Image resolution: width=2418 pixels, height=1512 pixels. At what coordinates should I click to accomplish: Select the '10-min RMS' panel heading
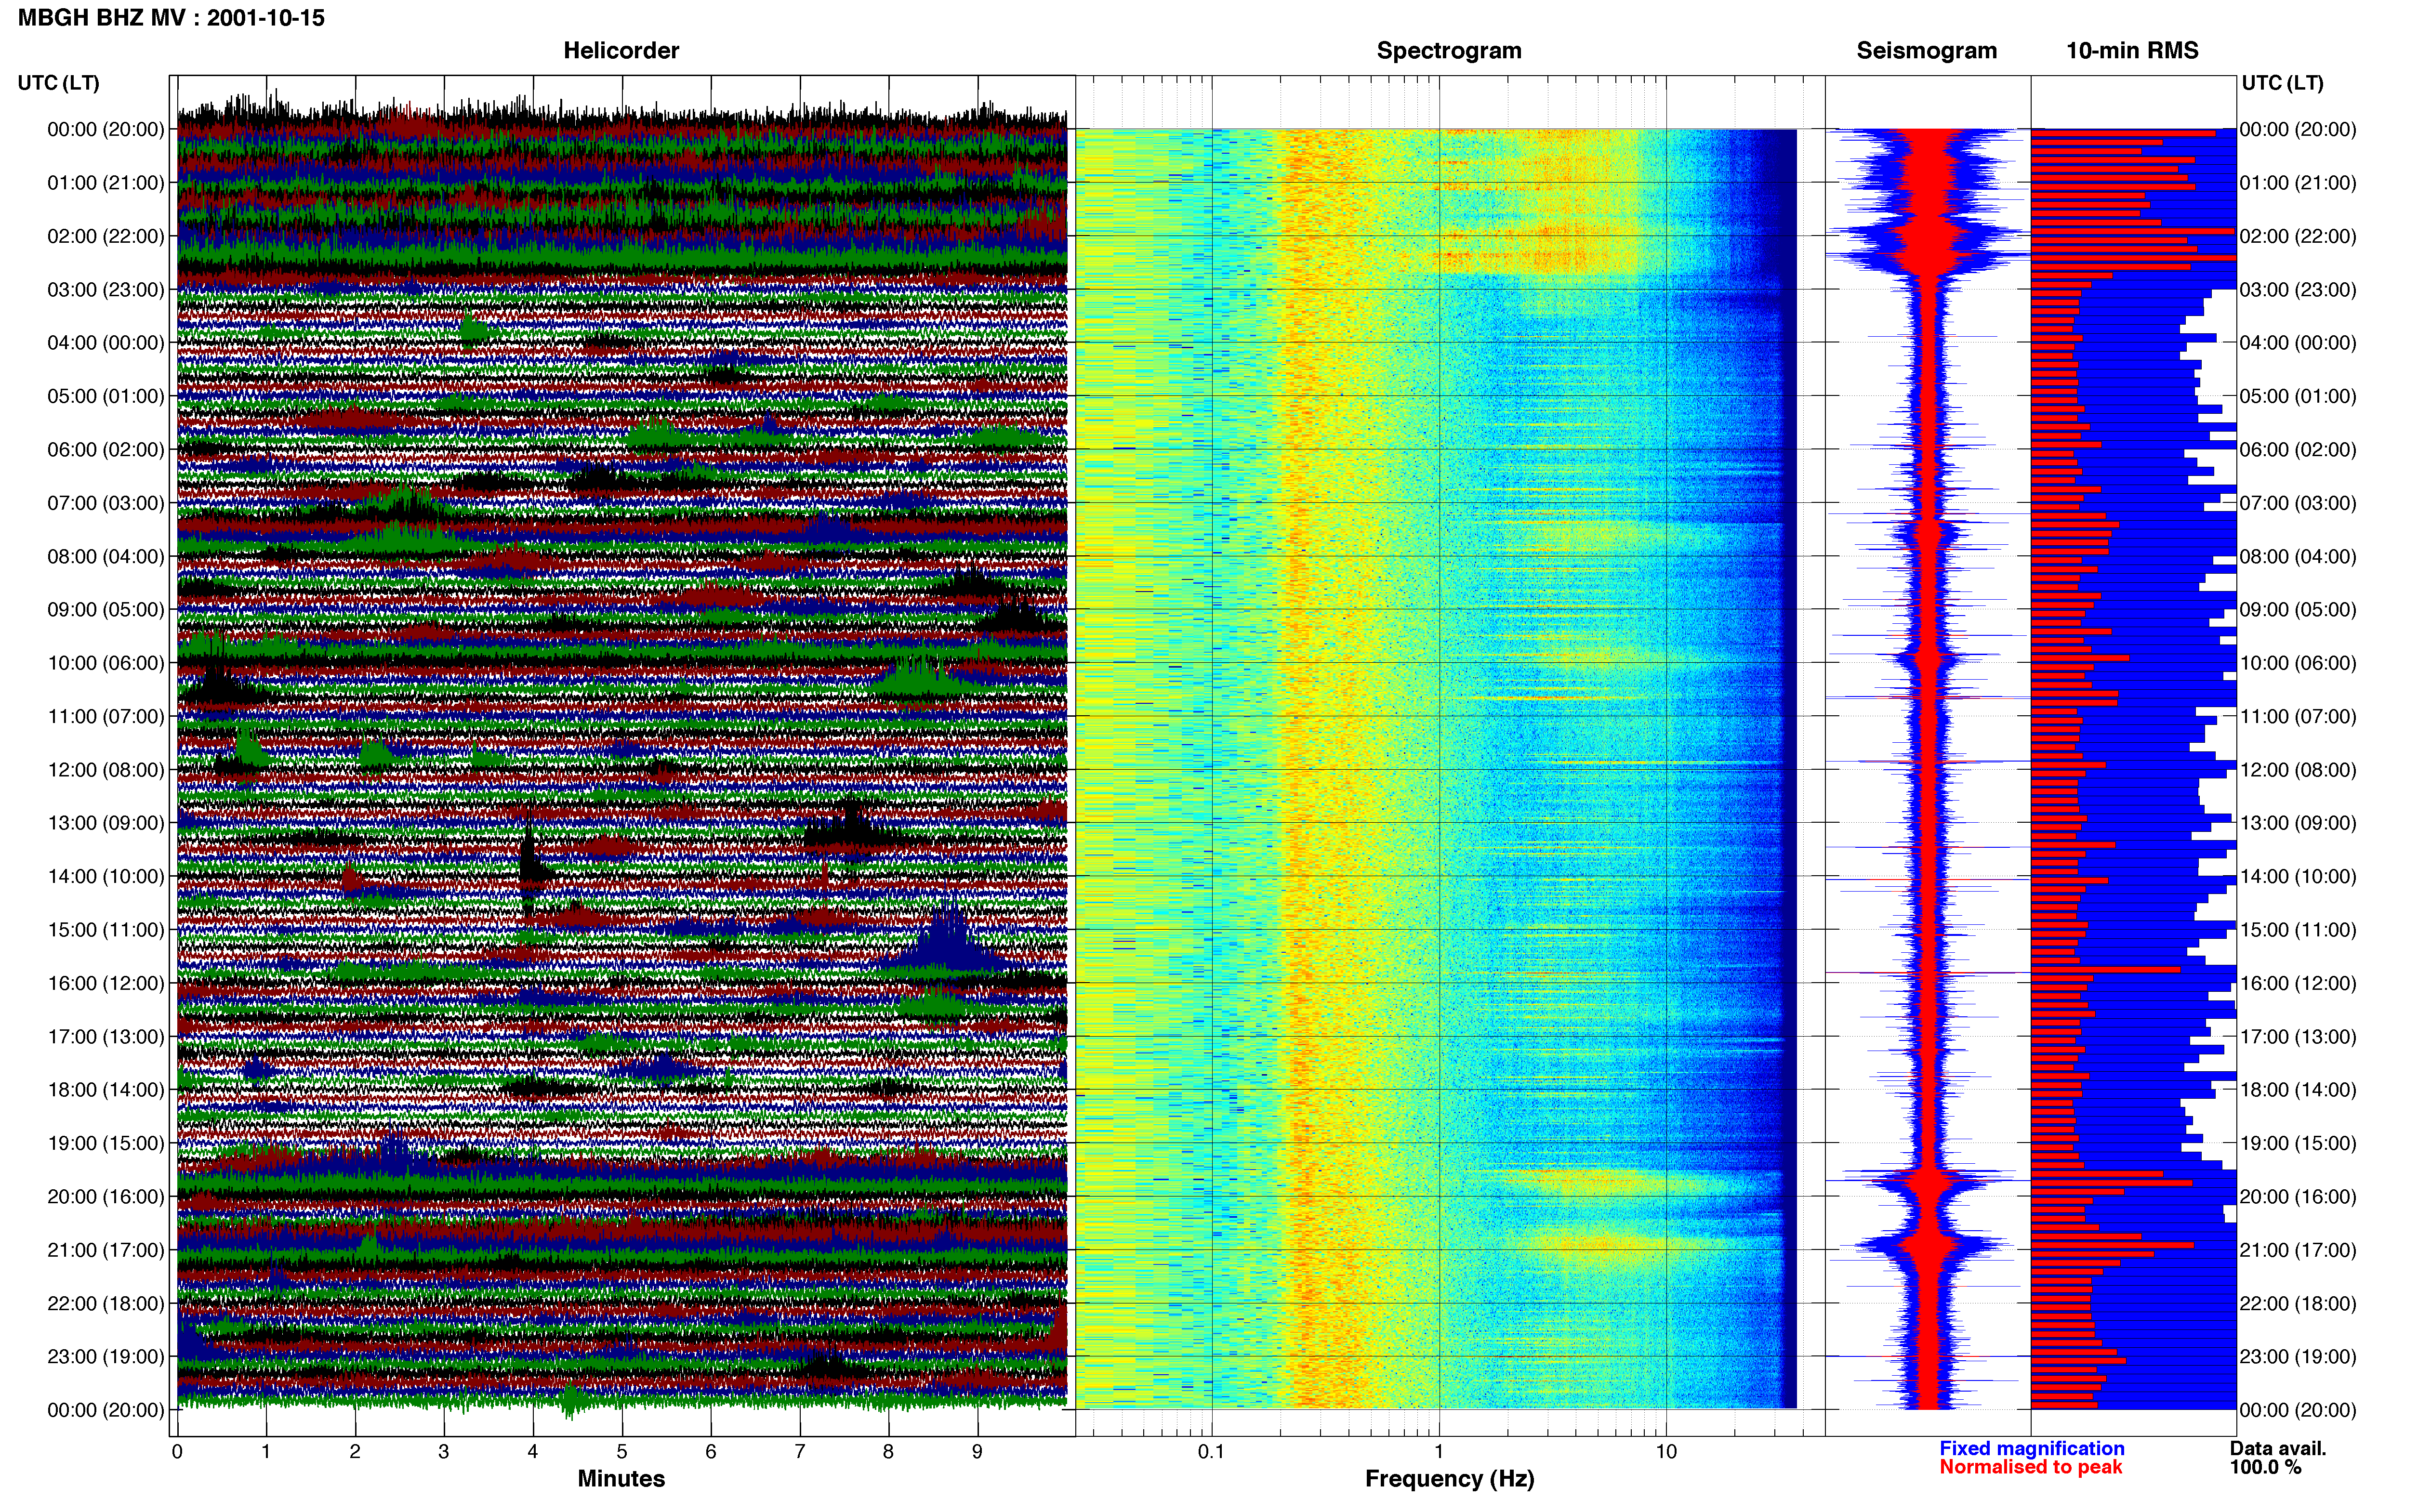pyautogui.click(x=2132, y=50)
